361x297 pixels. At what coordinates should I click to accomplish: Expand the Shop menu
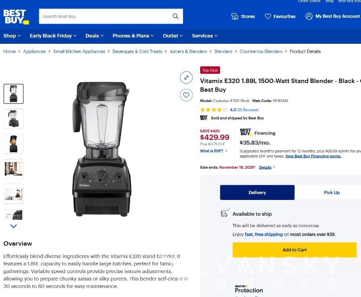coord(12,36)
